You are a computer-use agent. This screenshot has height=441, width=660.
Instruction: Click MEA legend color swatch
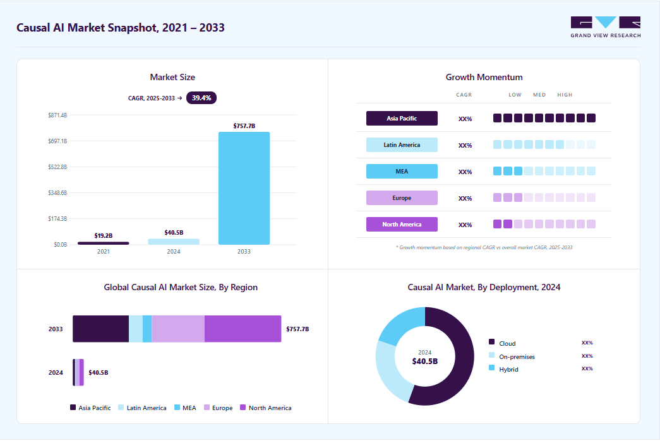click(177, 408)
